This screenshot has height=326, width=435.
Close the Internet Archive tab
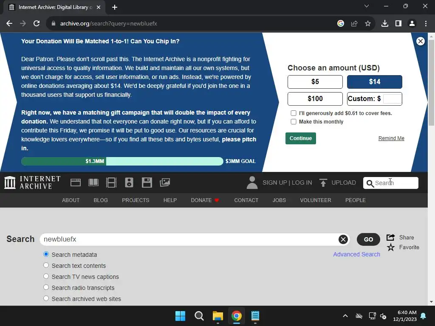click(99, 7)
